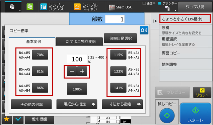Screen dimensions: 213x125
Task: Select 倍率自動選択 auto ratio
Action: pos(120,38)
